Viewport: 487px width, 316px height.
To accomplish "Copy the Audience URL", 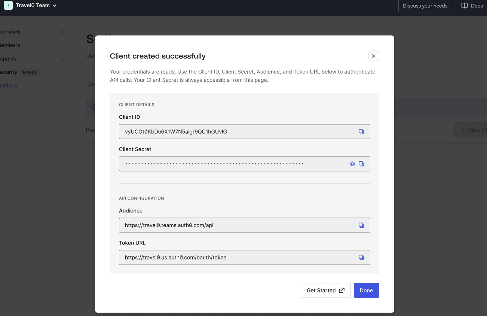I will pos(361,225).
